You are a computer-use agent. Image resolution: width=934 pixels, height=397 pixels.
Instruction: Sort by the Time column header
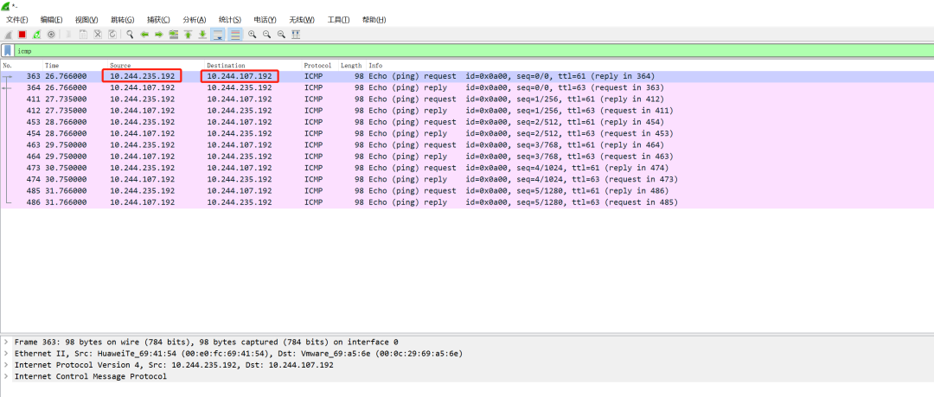[x=74, y=66]
